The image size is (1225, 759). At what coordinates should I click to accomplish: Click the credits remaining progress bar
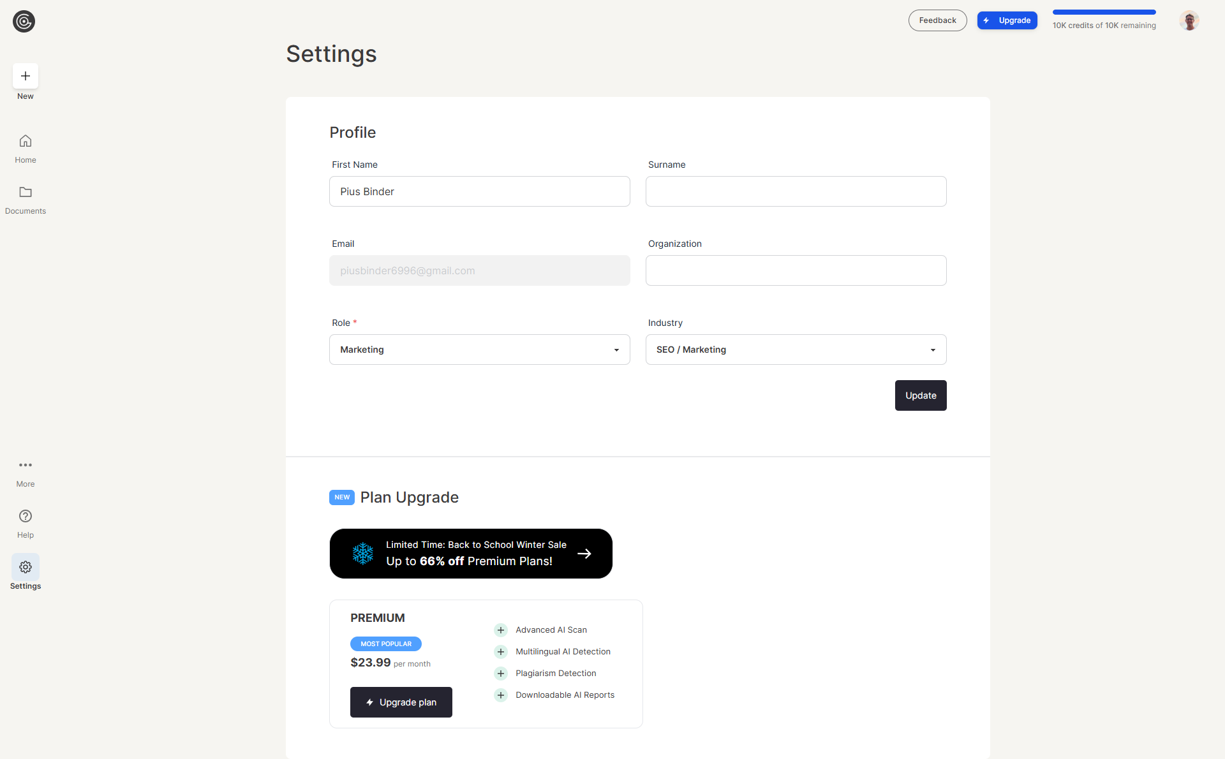(1104, 12)
